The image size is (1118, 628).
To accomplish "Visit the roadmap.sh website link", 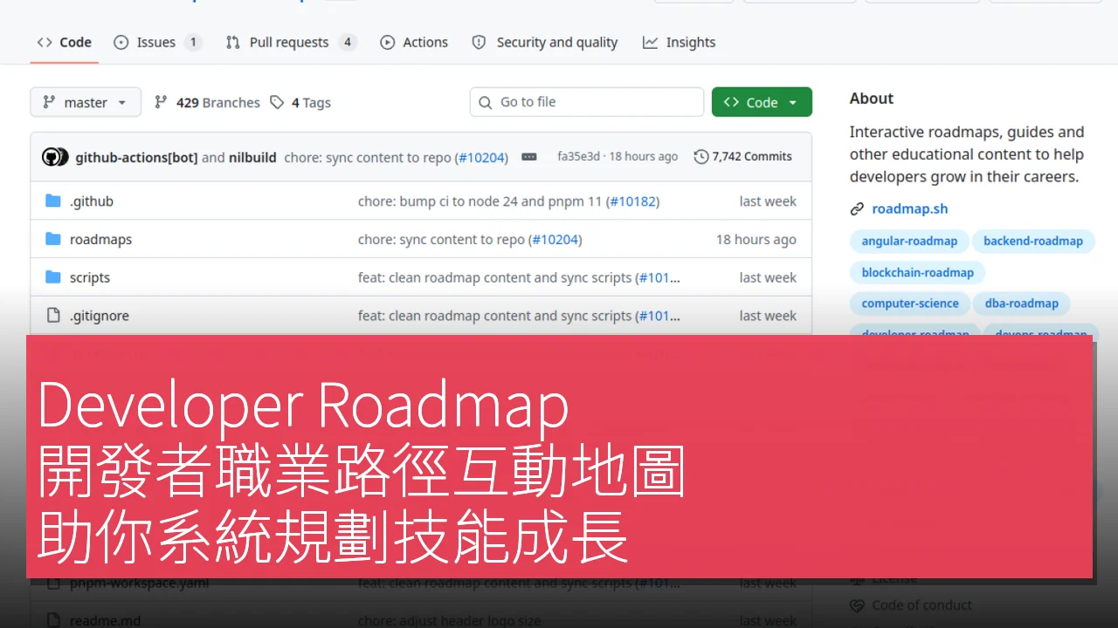I will (909, 208).
